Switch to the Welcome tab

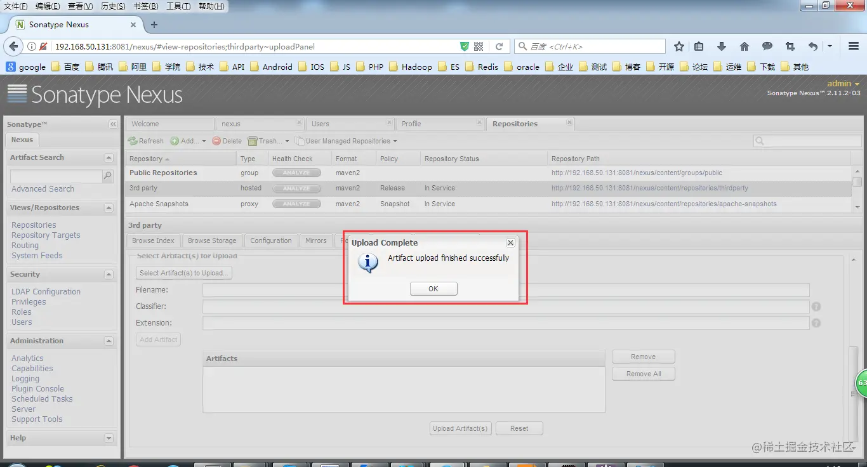[170, 124]
